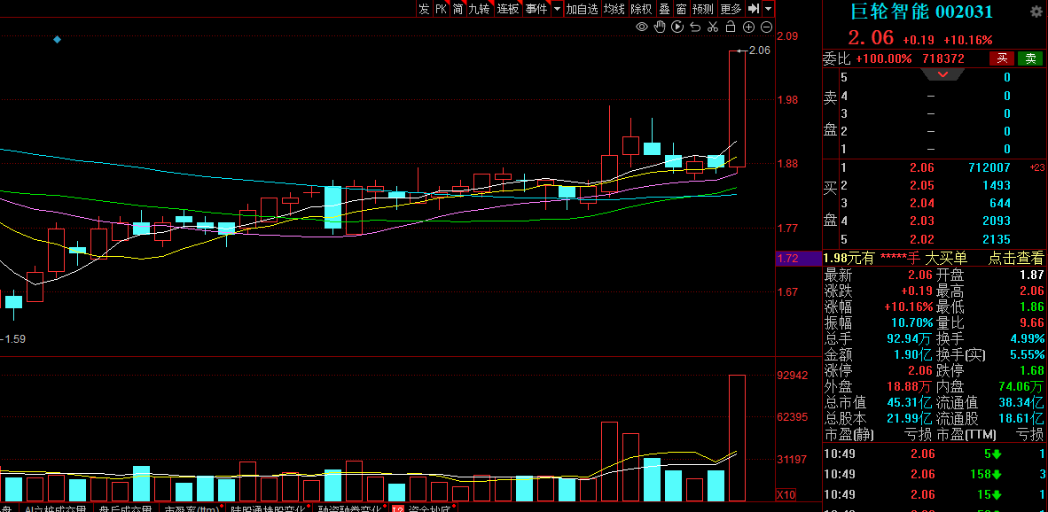
Task: Click the 量比 value 9.66
Action: [x=1030, y=323]
